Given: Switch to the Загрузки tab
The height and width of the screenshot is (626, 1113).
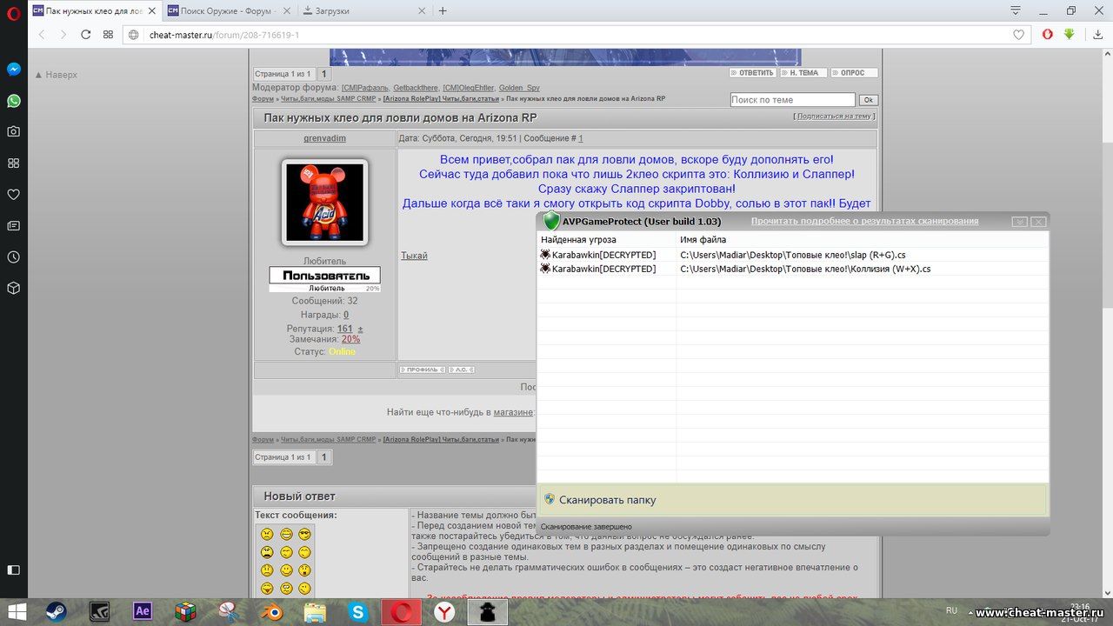Looking at the screenshot, I should 363,11.
